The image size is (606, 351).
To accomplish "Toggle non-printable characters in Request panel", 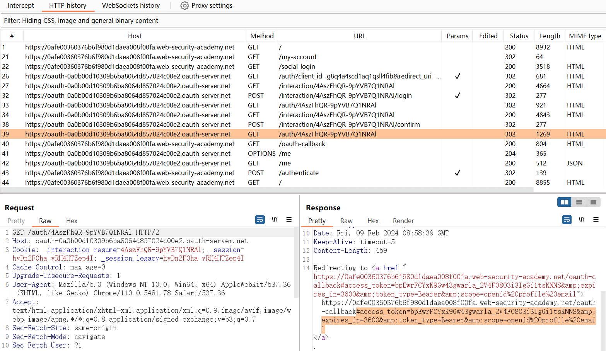I will pyautogui.click(x=275, y=220).
